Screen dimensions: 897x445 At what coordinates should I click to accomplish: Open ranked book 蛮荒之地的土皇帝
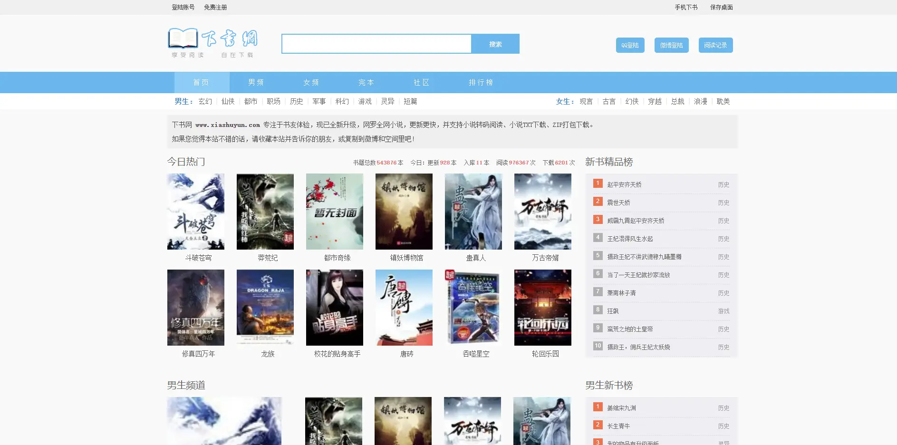630,329
